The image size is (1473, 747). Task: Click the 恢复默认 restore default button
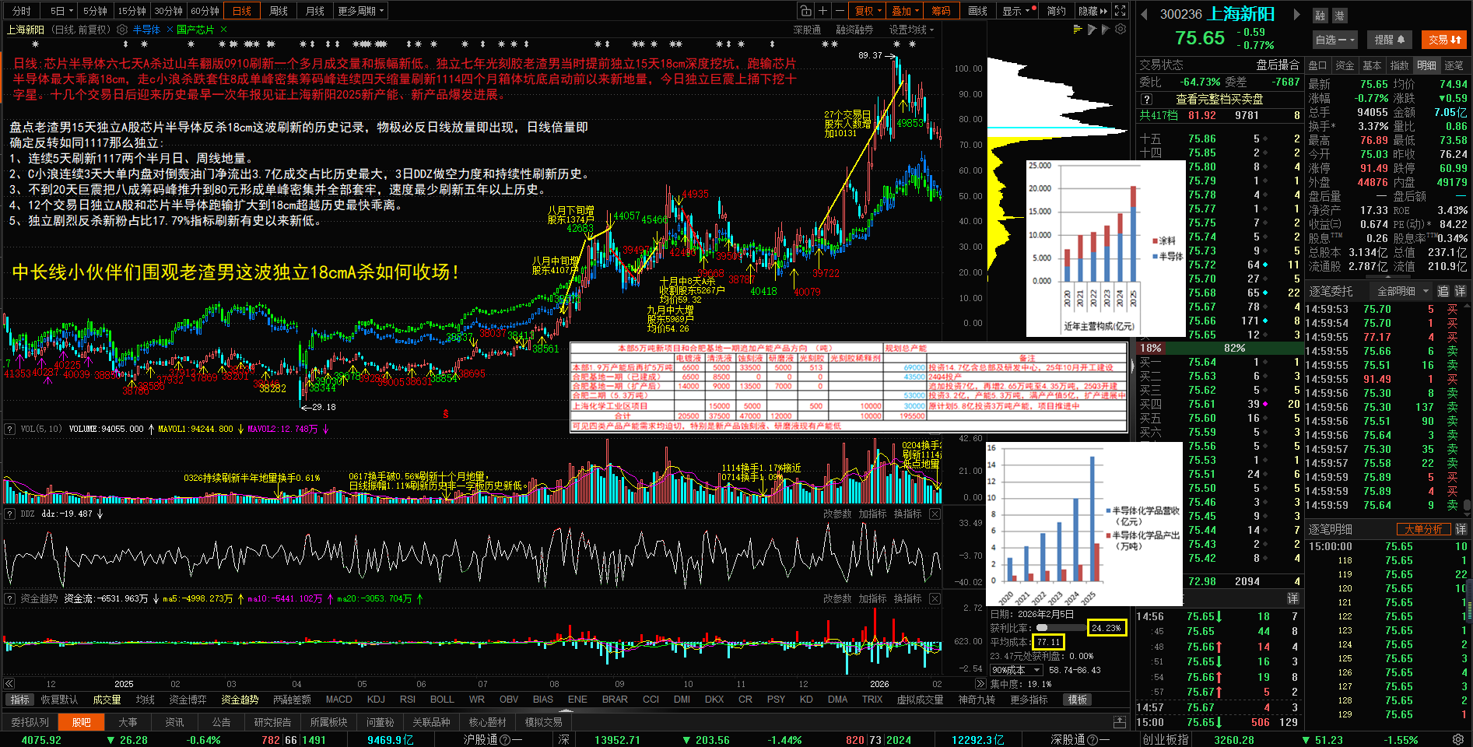59,700
